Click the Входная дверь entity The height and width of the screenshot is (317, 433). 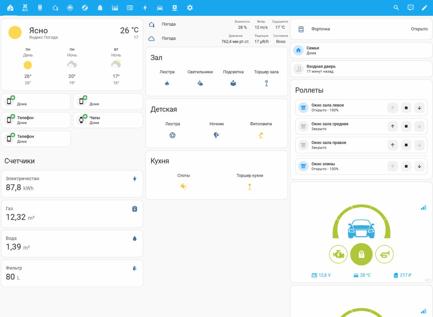click(361, 69)
